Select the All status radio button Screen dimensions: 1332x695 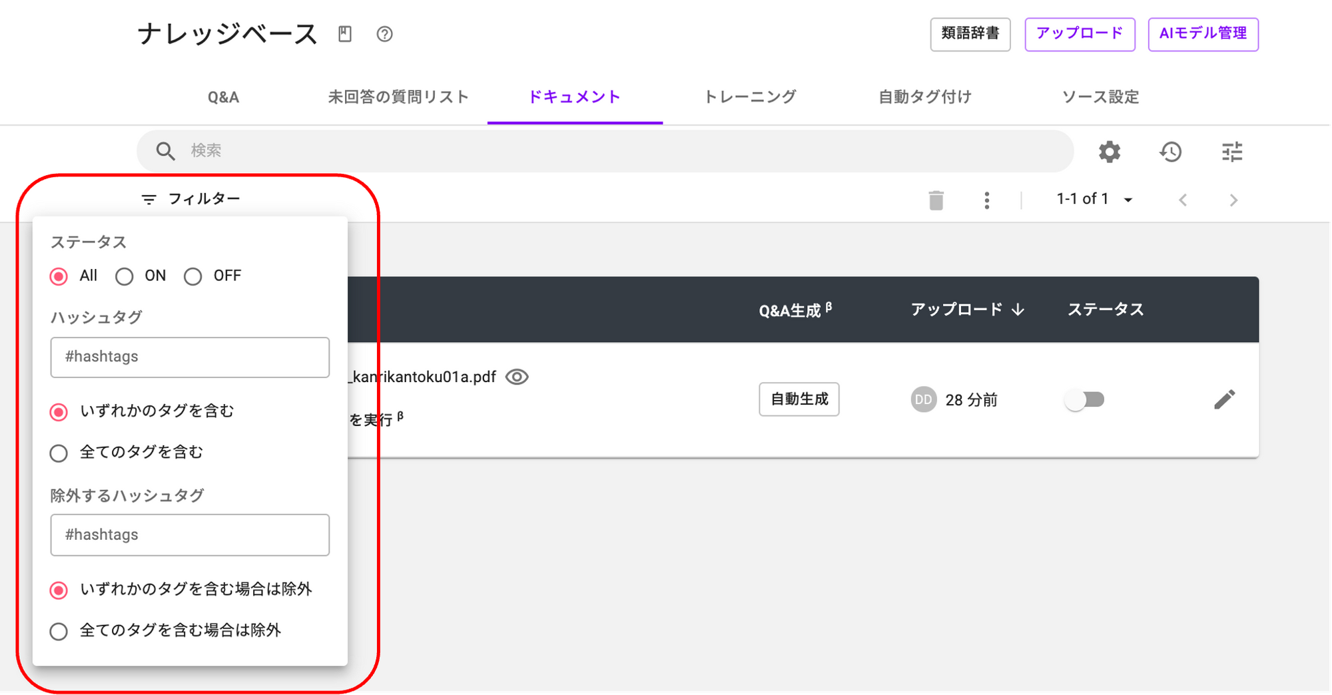click(59, 276)
